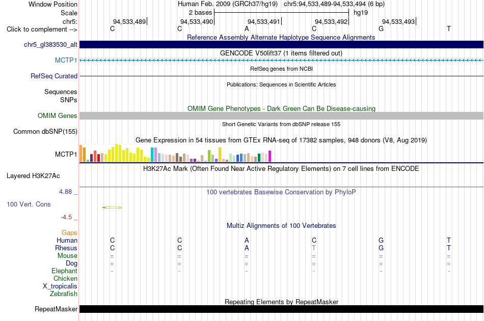Screen dimensions: 484x321
Task: Click 'RefSeq genes from NCBI' title
Action: [281, 69]
